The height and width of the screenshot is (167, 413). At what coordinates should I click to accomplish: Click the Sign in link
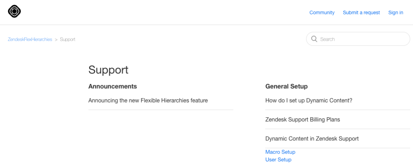396,13
